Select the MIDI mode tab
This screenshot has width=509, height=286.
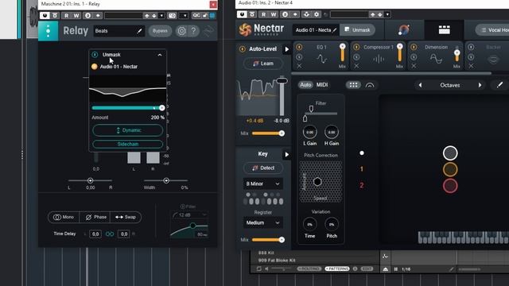[x=322, y=85]
